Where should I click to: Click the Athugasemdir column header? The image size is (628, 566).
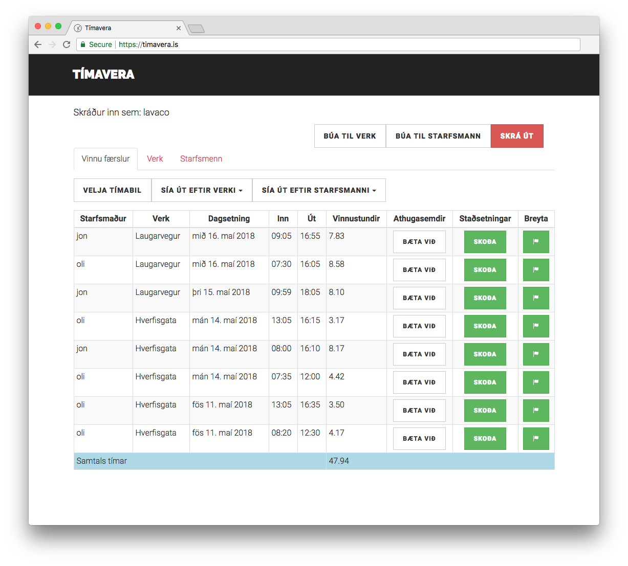419,219
